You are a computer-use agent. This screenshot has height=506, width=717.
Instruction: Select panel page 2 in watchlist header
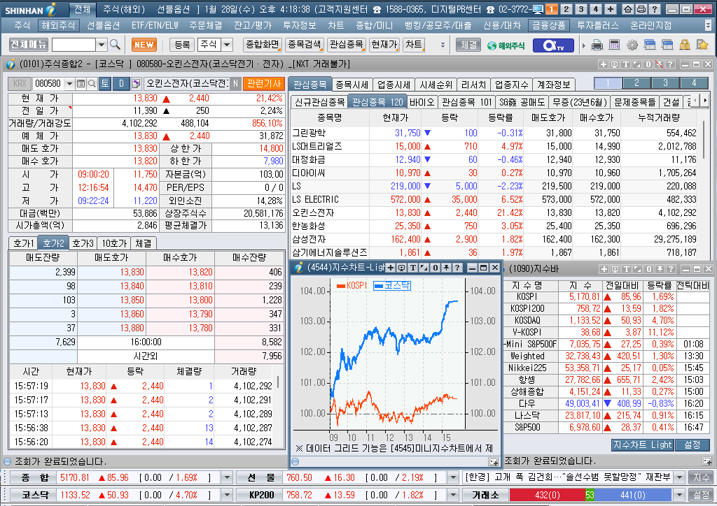[x=636, y=83]
